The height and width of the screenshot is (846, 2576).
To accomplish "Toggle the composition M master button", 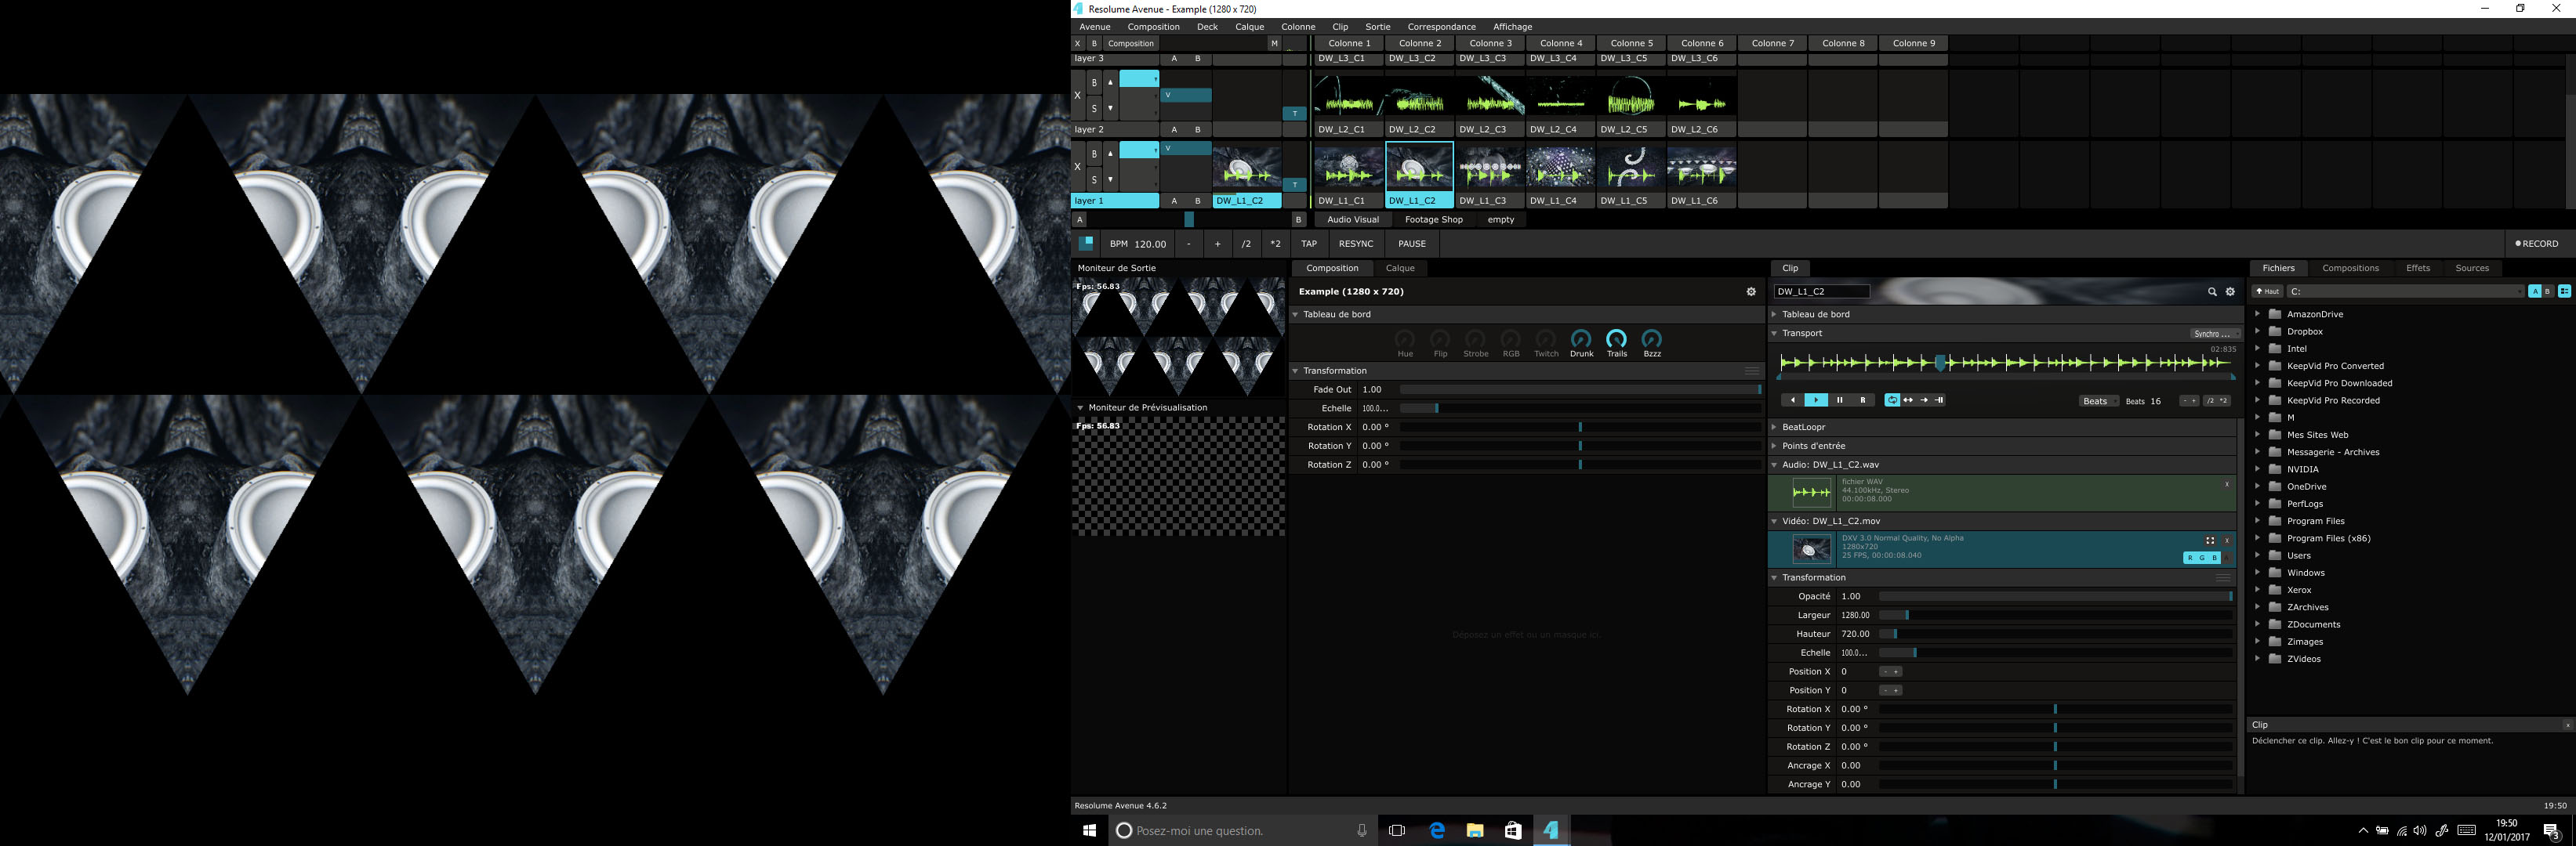I will tap(1273, 44).
